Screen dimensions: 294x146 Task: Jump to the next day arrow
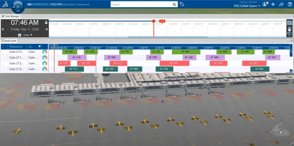(x=46, y=29)
